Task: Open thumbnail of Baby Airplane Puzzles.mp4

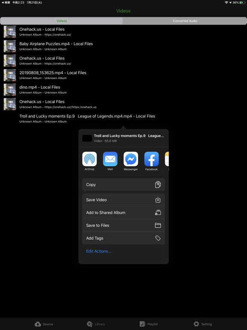Action: [10, 46]
